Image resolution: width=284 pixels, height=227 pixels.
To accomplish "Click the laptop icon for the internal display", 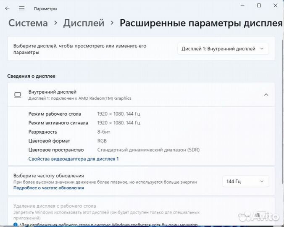I will coord(18,95).
